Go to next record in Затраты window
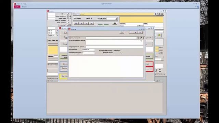The image size is (219, 123). coord(136,32)
